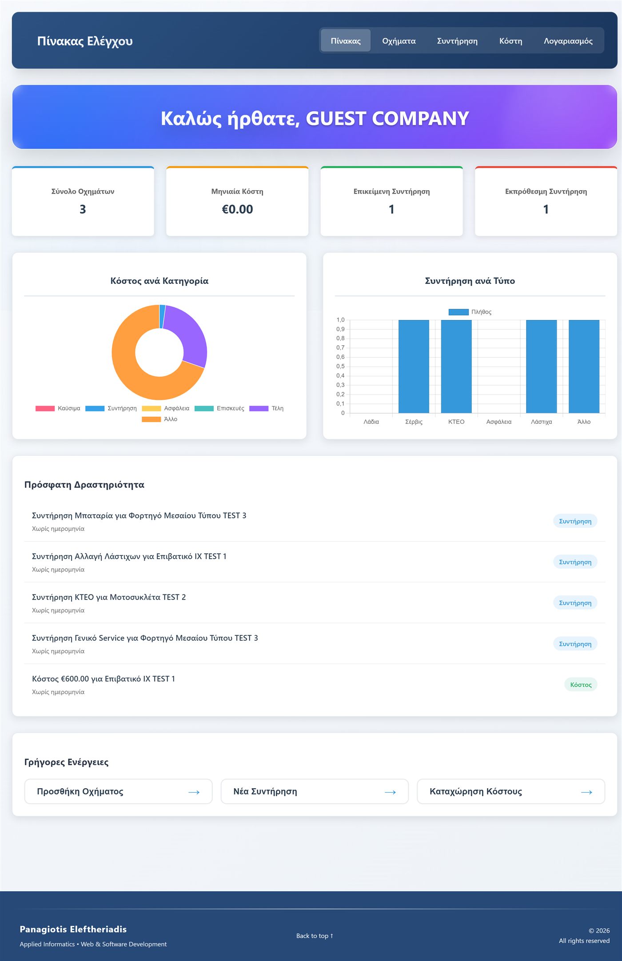Toggle Τέλη legend swatch in donut chart
Screen dimensions: 622x961
tap(259, 408)
